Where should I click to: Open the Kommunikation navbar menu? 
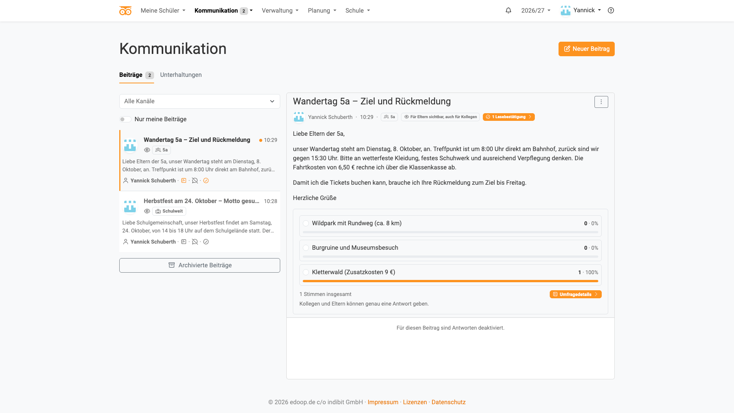223,11
